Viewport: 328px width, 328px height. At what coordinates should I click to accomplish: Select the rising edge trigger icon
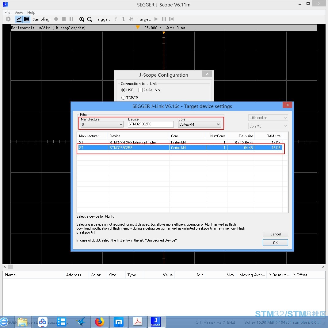pos(116,19)
